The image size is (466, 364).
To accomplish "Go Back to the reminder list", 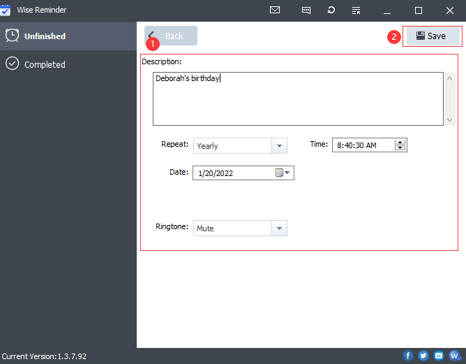I will click(171, 36).
